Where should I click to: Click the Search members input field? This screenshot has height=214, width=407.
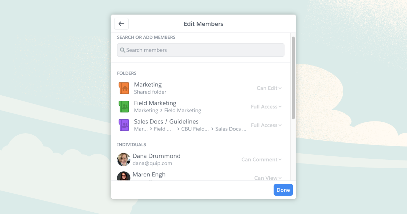pyautogui.click(x=201, y=50)
